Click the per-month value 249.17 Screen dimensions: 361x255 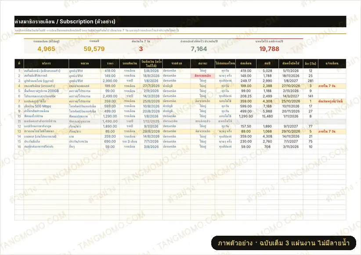(246, 81)
